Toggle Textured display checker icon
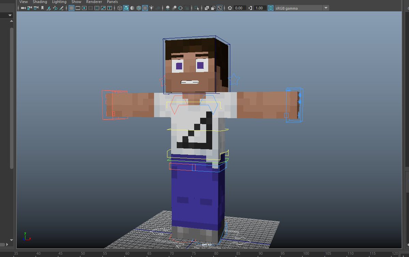 point(145,8)
